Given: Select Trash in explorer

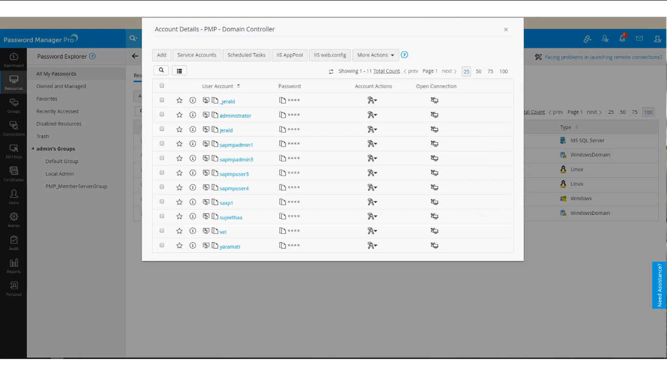Looking at the screenshot, I should [42, 136].
